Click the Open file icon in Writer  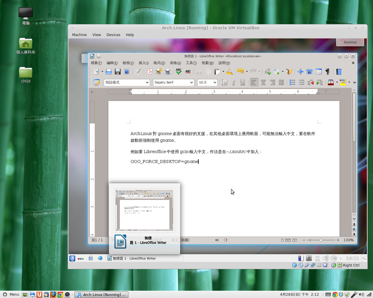click(109, 72)
